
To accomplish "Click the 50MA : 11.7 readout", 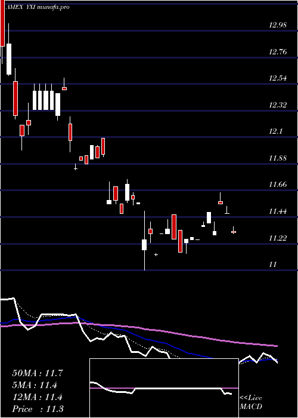I will pyautogui.click(x=38, y=373).
